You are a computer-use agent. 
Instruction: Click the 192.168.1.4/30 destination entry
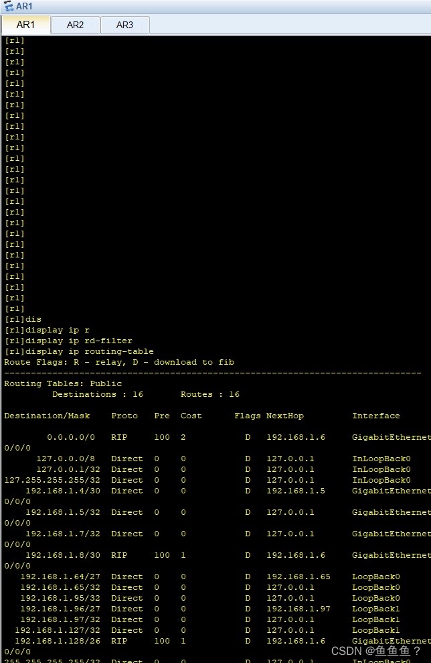point(63,491)
